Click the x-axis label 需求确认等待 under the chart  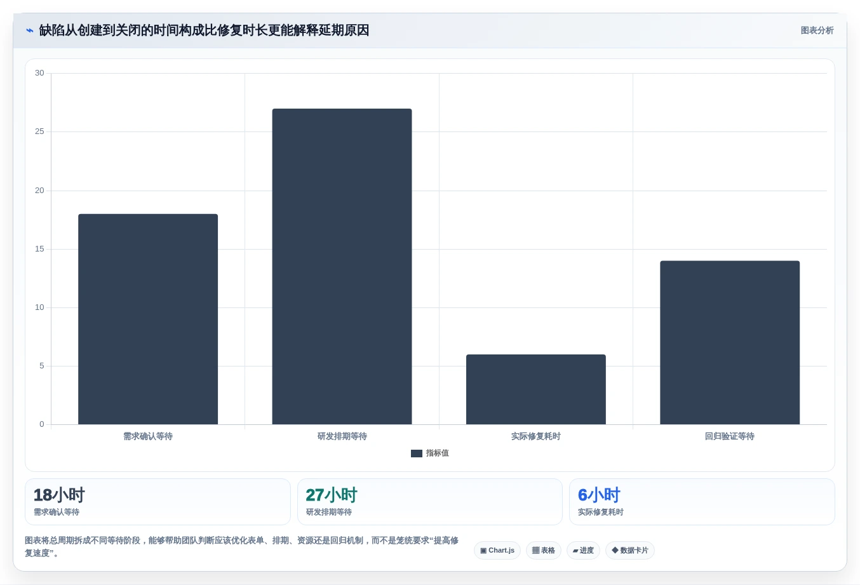[148, 436]
